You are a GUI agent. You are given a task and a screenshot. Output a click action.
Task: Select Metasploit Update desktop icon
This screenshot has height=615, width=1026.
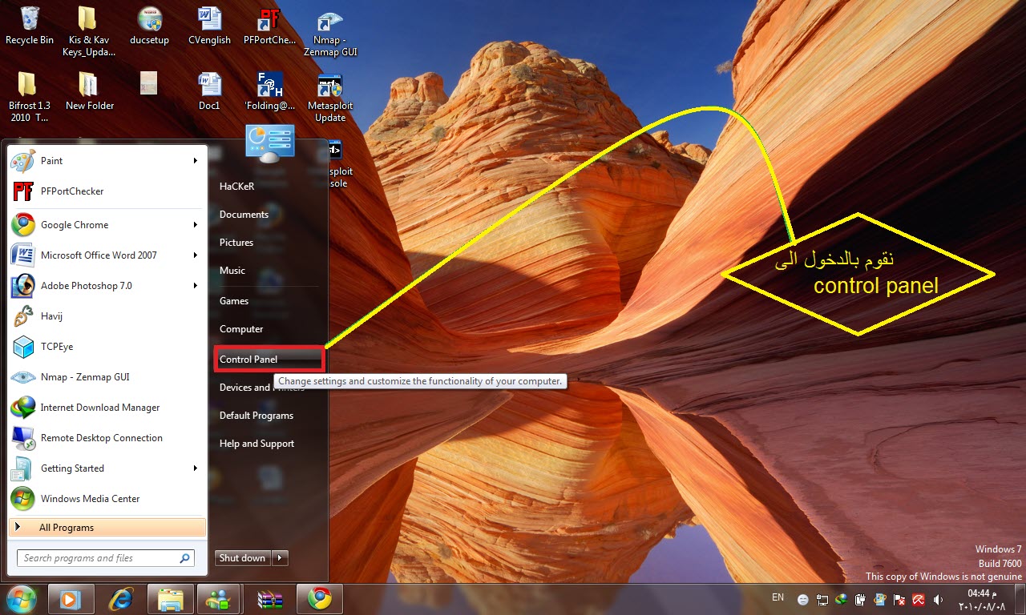(329, 97)
